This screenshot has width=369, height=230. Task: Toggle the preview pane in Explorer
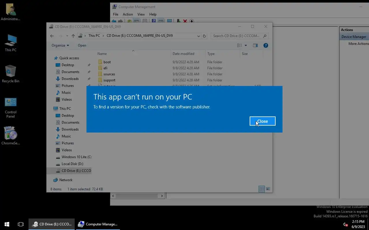pos(255,45)
